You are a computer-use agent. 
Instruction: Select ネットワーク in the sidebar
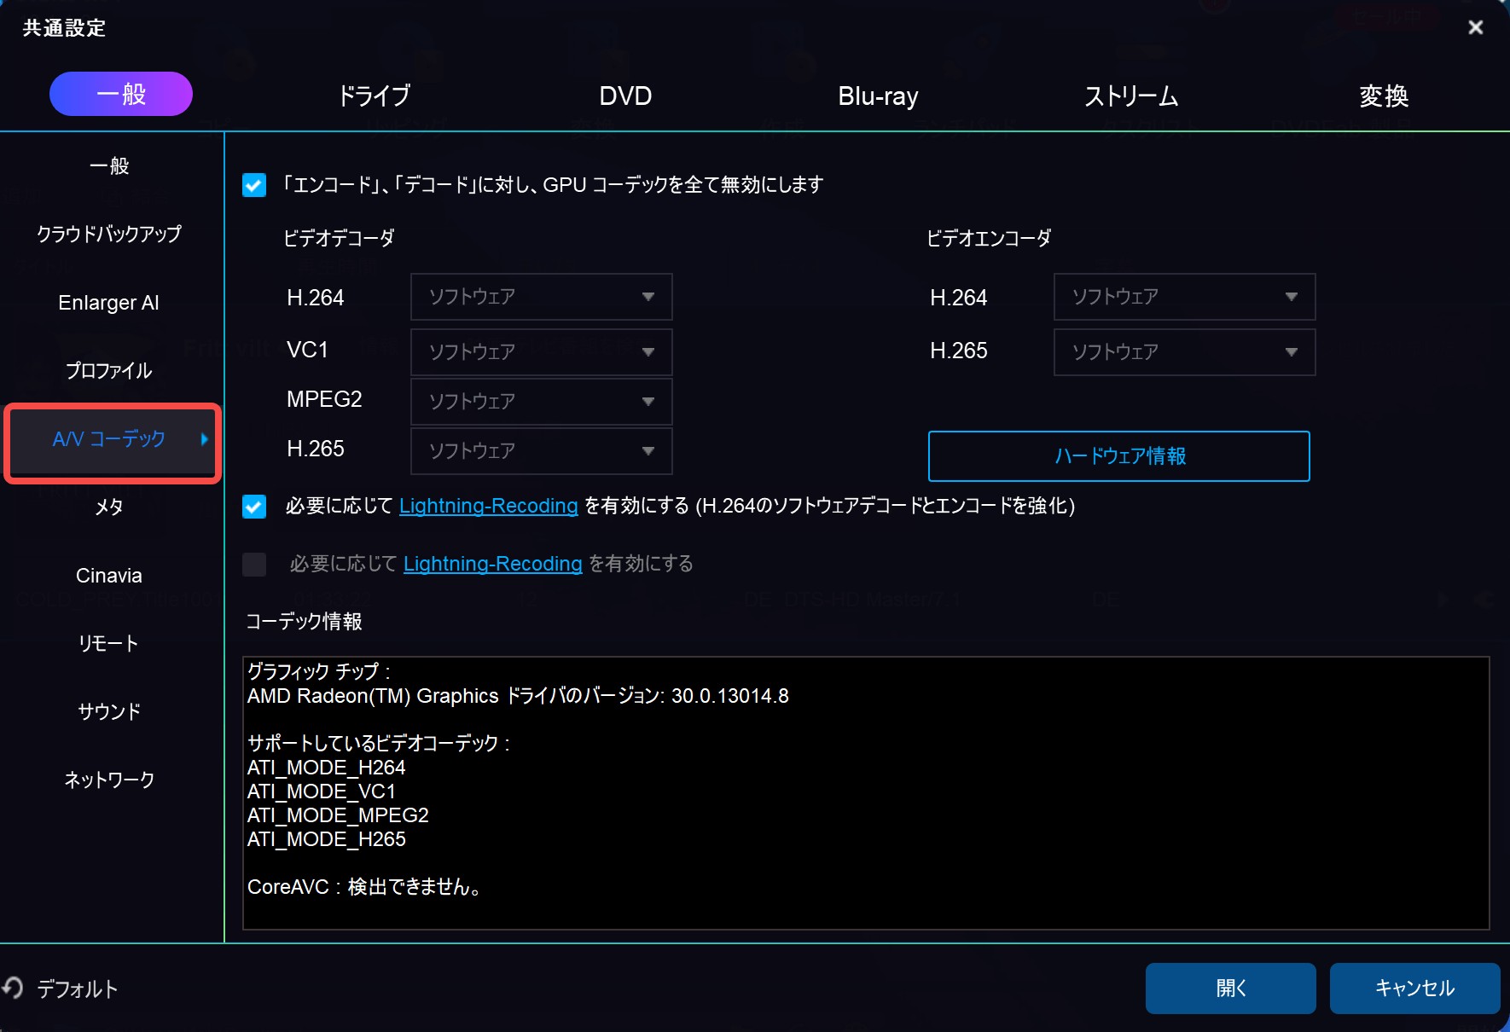tap(109, 780)
